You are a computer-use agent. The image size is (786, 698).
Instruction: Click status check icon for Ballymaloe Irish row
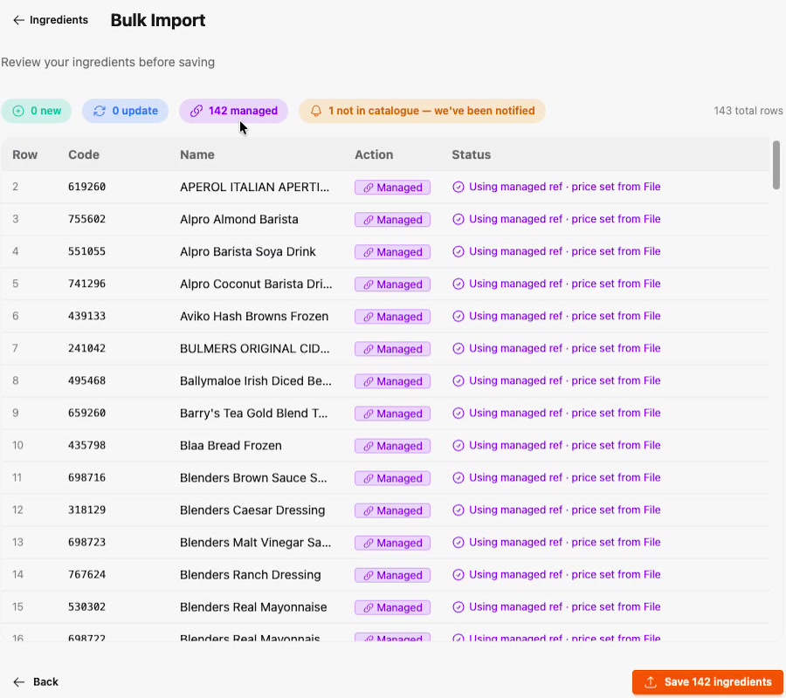tap(458, 380)
